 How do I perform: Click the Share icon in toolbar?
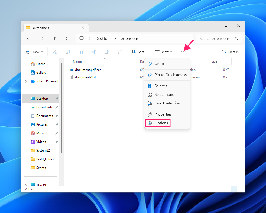click(107, 52)
